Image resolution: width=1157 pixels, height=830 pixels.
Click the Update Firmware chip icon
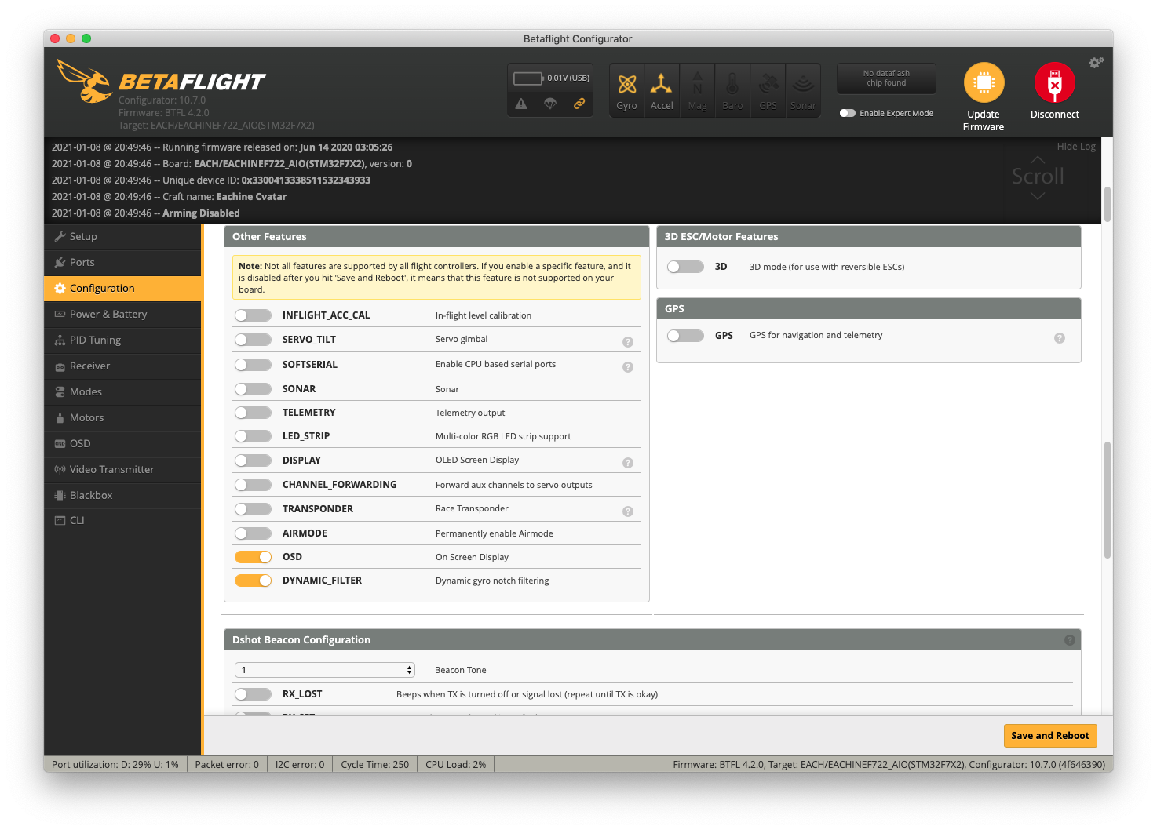point(984,82)
